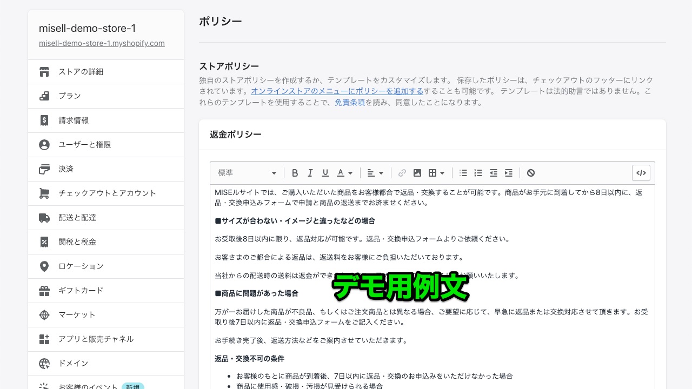
Task: Navigate to 決済 settings
Action: coord(106,169)
